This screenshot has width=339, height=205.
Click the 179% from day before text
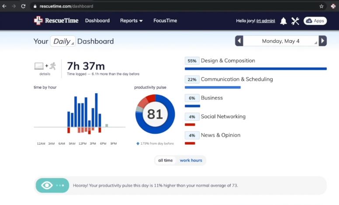click(157, 143)
